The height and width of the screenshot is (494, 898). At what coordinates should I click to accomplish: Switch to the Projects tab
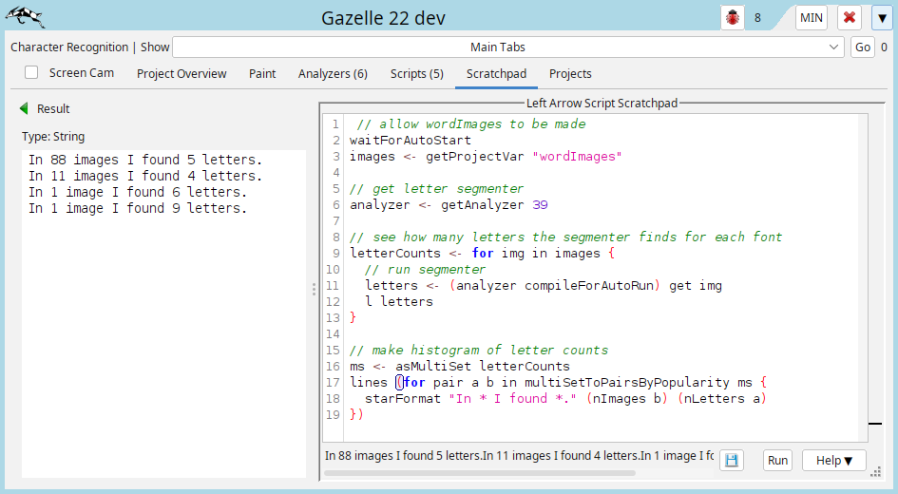point(570,73)
